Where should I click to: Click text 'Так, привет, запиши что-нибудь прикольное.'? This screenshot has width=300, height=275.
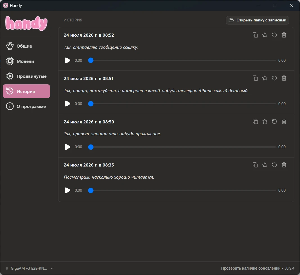point(112,134)
